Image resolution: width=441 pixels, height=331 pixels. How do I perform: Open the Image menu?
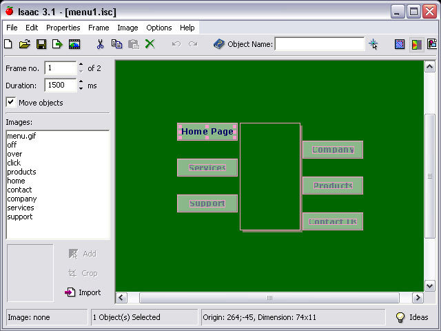point(127,28)
